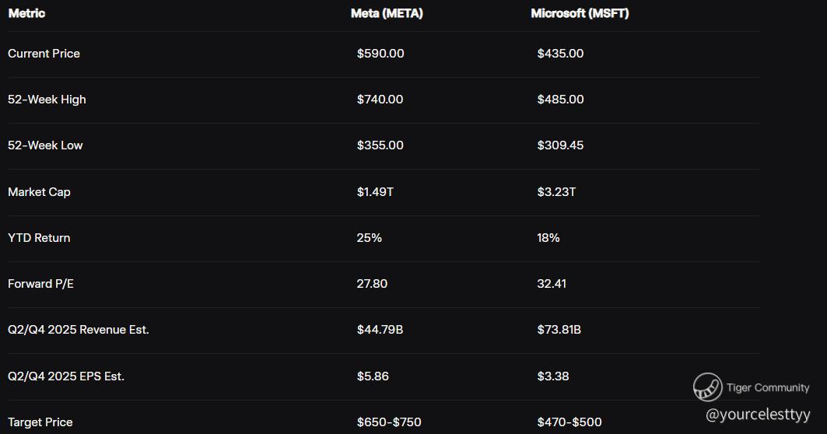Click the Q2/Q4 2025 EPS Est. label
Screen dimensions: 827x434
(66, 376)
